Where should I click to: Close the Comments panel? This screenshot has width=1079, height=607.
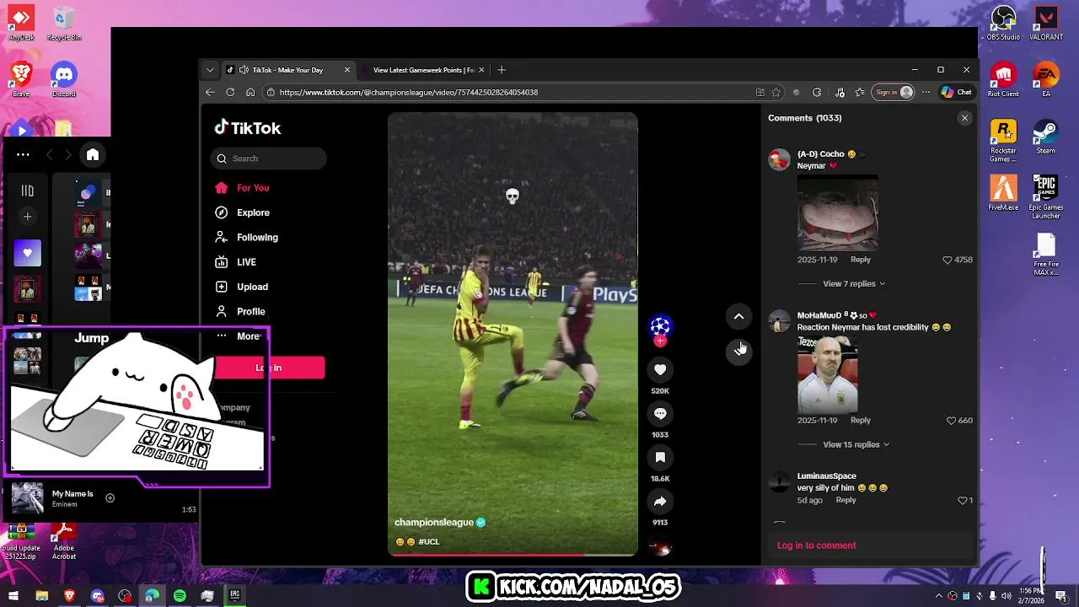tap(964, 118)
